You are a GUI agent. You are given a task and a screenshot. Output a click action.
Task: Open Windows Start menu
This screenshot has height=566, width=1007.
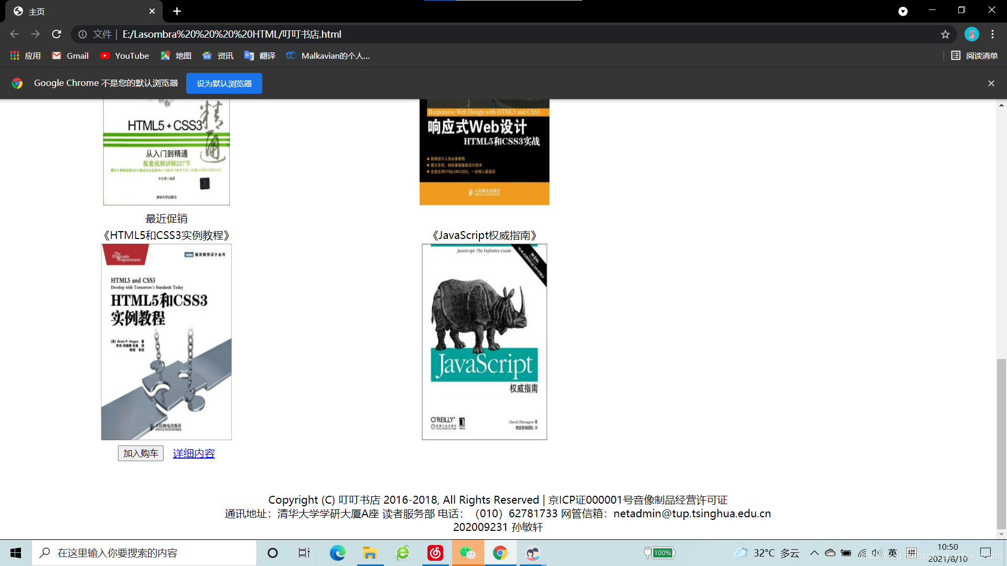pyautogui.click(x=16, y=553)
